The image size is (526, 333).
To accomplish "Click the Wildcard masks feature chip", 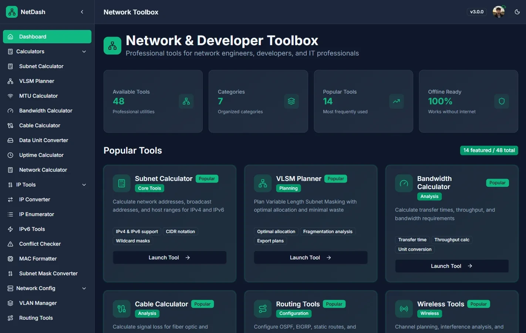I will click(133, 241).
